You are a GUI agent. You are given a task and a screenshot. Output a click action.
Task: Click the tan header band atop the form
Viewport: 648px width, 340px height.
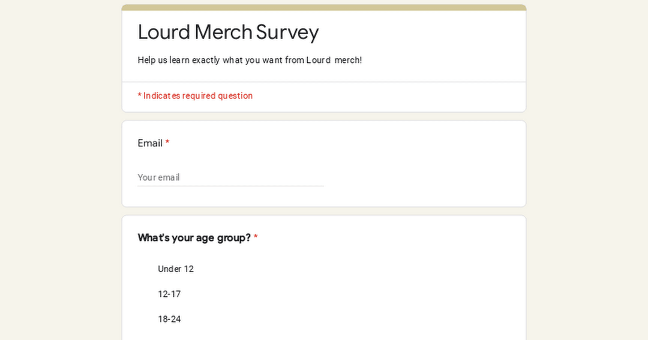(x=324, y=7)
